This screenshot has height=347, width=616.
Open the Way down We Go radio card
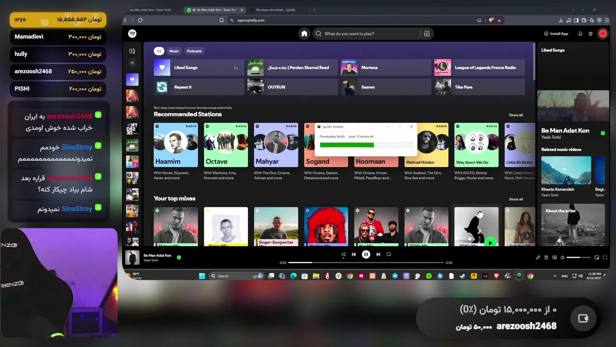[x=476, y=151]
